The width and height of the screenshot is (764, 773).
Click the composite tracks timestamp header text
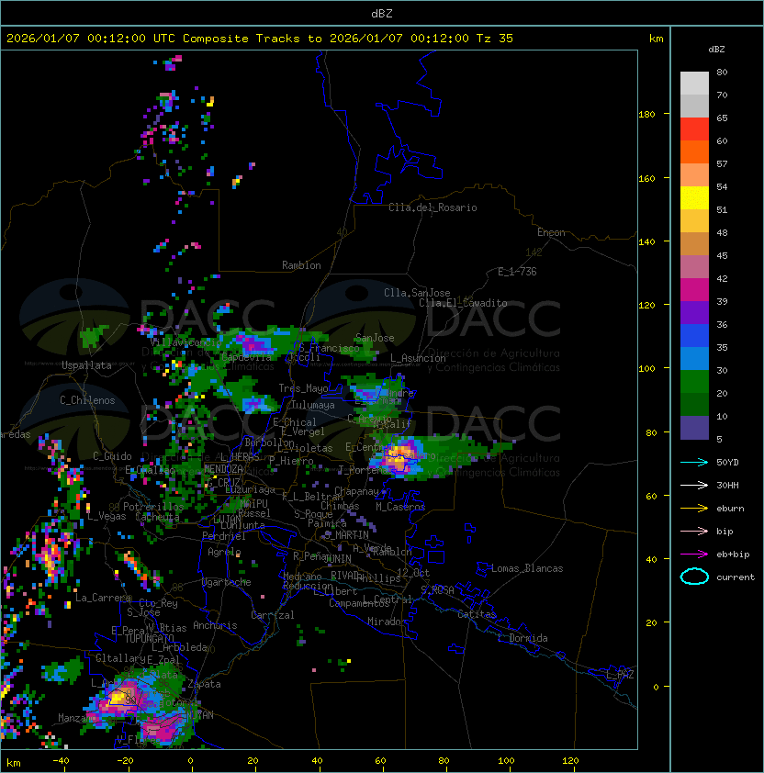click(260, 39)
